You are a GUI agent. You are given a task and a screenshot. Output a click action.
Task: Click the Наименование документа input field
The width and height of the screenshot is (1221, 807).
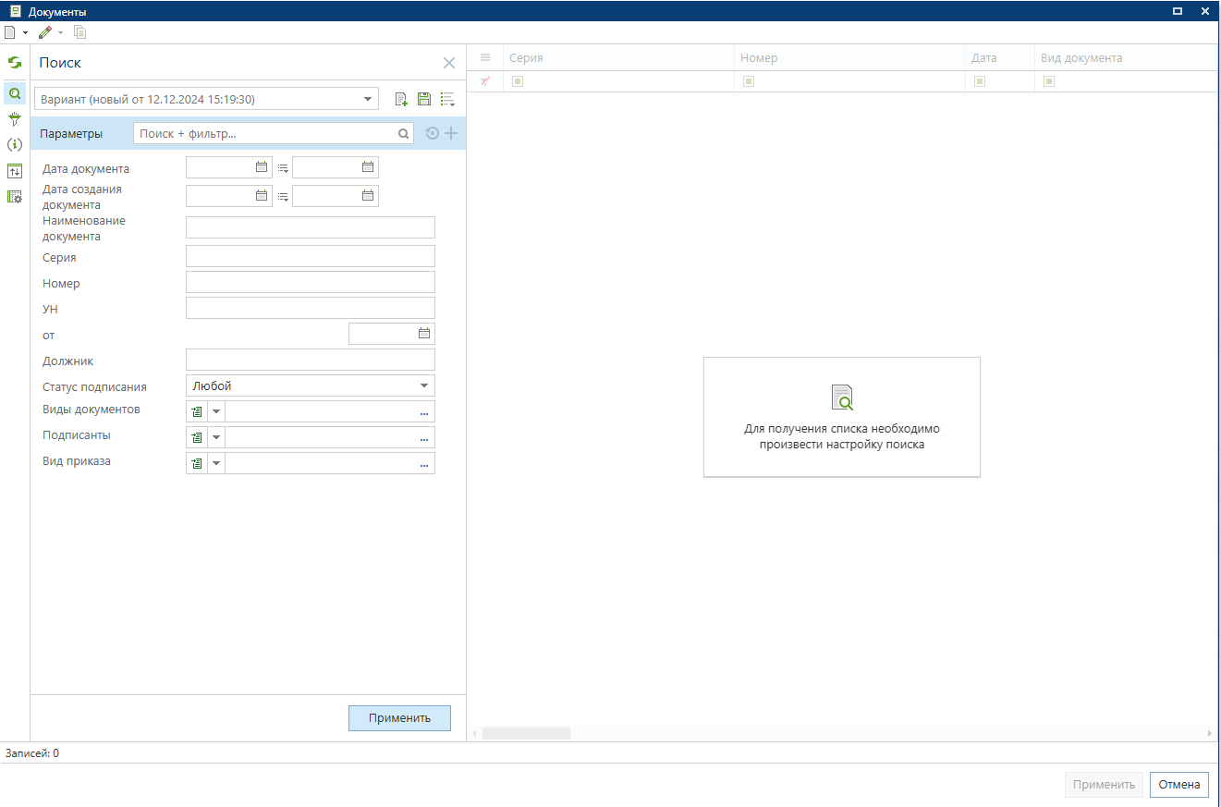tap(311, 227)
